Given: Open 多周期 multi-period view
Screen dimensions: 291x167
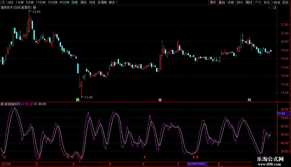Looking at the screenshot, I should 102,2.
